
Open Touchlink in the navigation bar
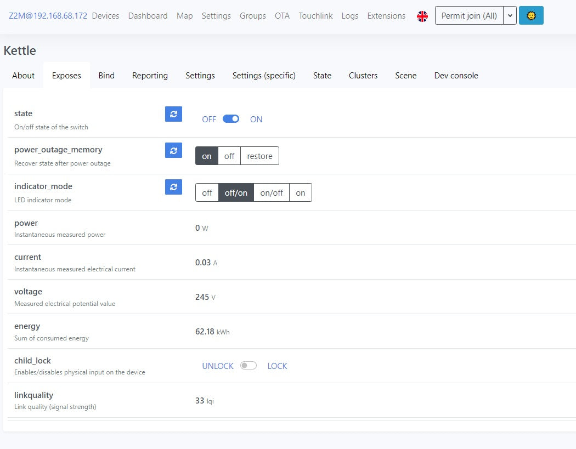coord(315,16)
